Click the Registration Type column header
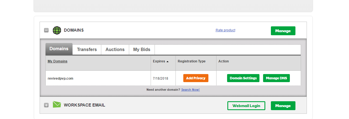Viewport: 349px width, 119px height. pos(192,61)
